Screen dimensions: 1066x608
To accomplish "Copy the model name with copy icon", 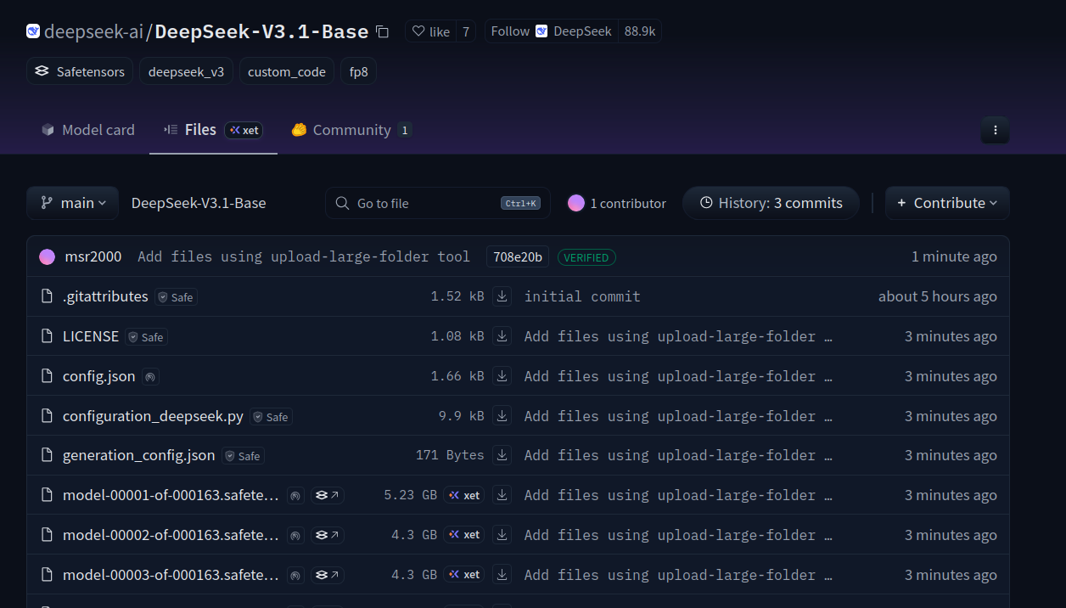I will pos(382,32).
